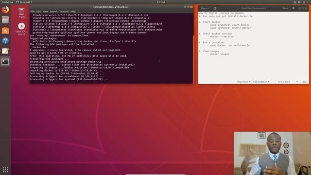
Task: Click 'Unpacking docker.io' terminal line
Action: 66,70
